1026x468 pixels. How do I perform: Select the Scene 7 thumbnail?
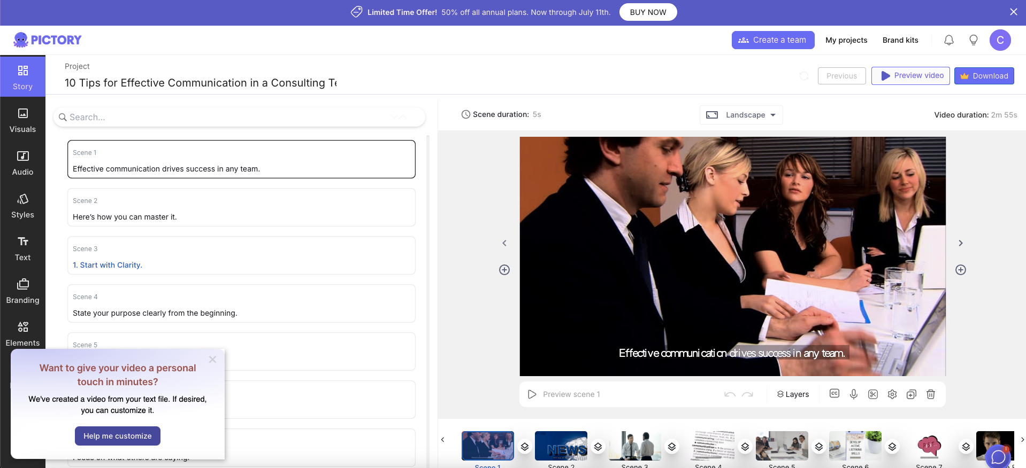click(x=929, y=446)
